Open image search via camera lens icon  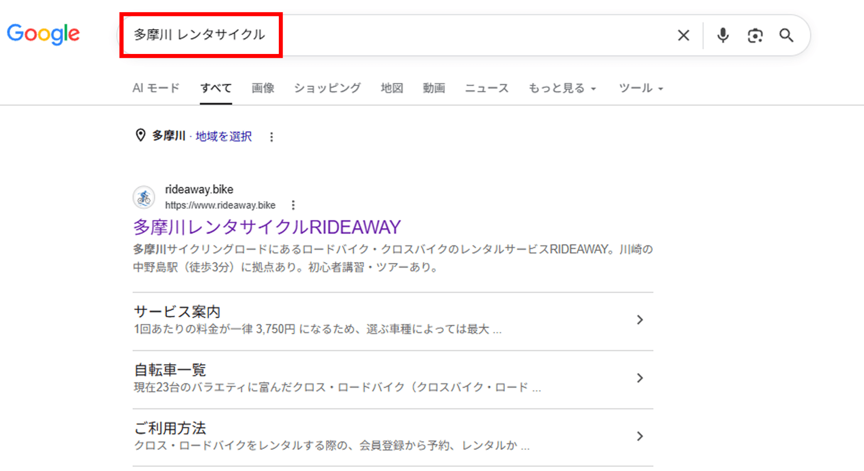755,35
